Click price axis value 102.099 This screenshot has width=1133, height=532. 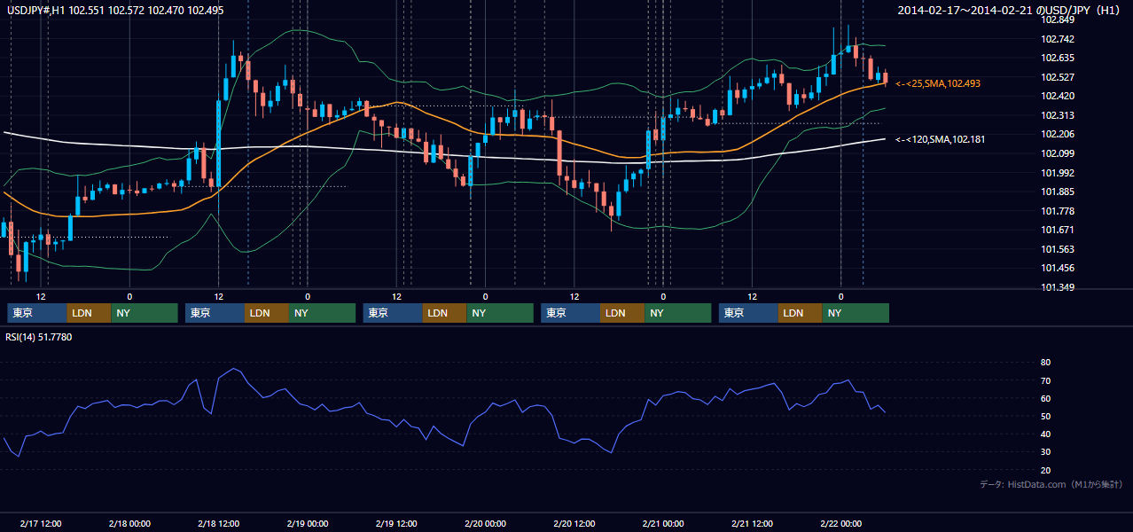pyautogui.click(x=1058, y=153)
